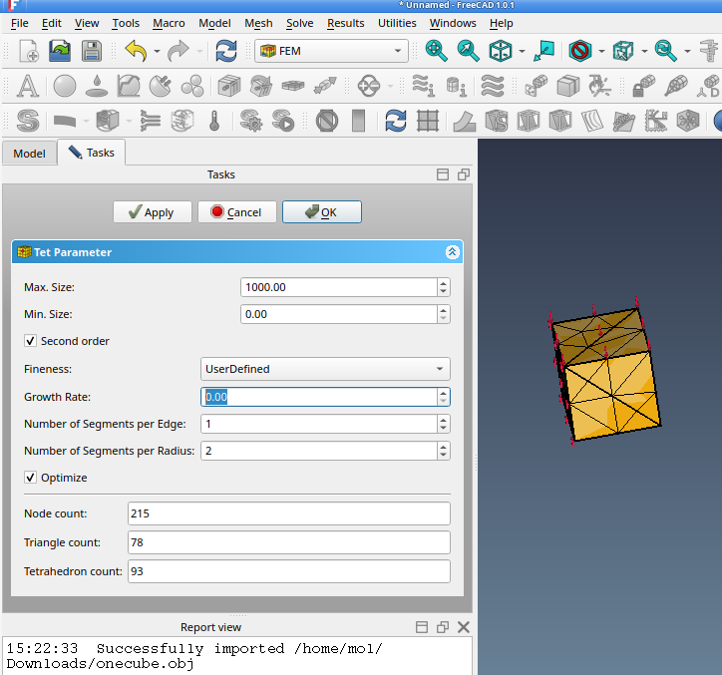
Task: Select the Tasks tab
Action: point(92,153)
